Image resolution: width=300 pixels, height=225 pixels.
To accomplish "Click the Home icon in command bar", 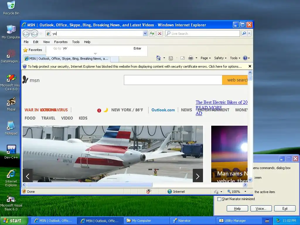I will click(x=158, y=58).
